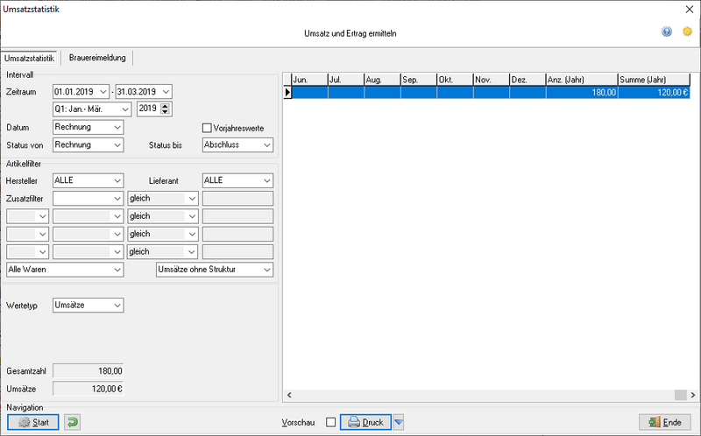
Task: Increase the year 2019 spinner value
Action: tap(166, 106)
